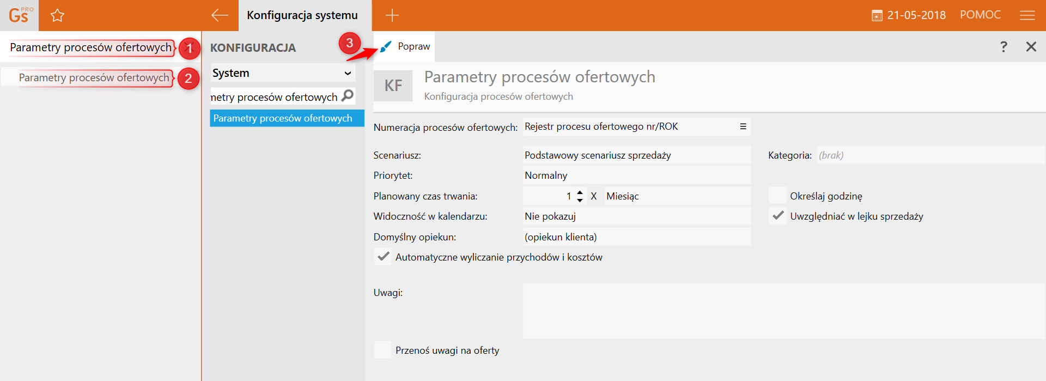This screenshot has width=1046, height=381.
Task: Open the calendar date icon
Action: [877, 15]
